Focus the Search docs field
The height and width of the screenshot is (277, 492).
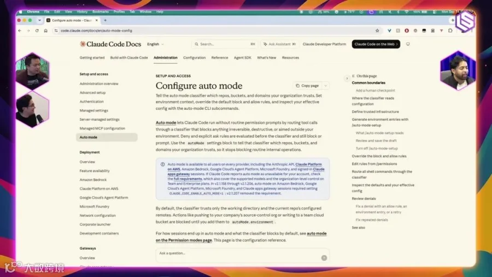pos(225,44)
